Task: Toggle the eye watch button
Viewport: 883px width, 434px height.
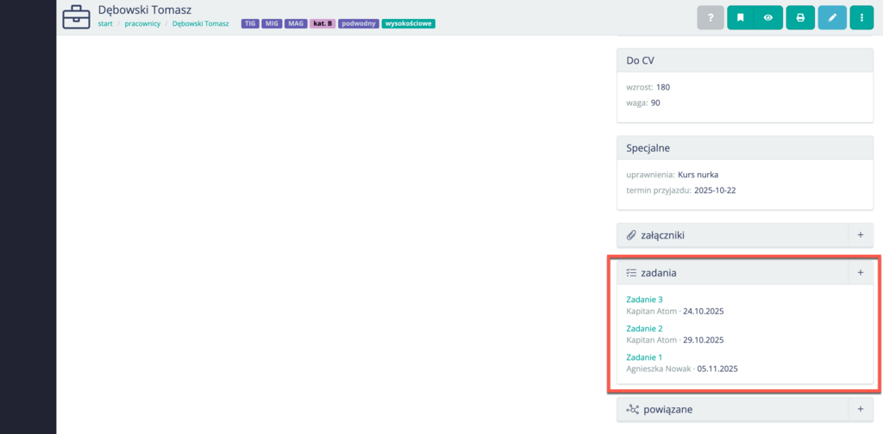Action: point(767,17)
